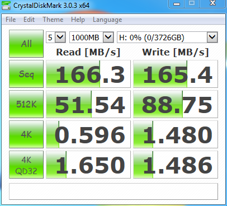Click 4K QD32 read result 1.650

(88, 165)
